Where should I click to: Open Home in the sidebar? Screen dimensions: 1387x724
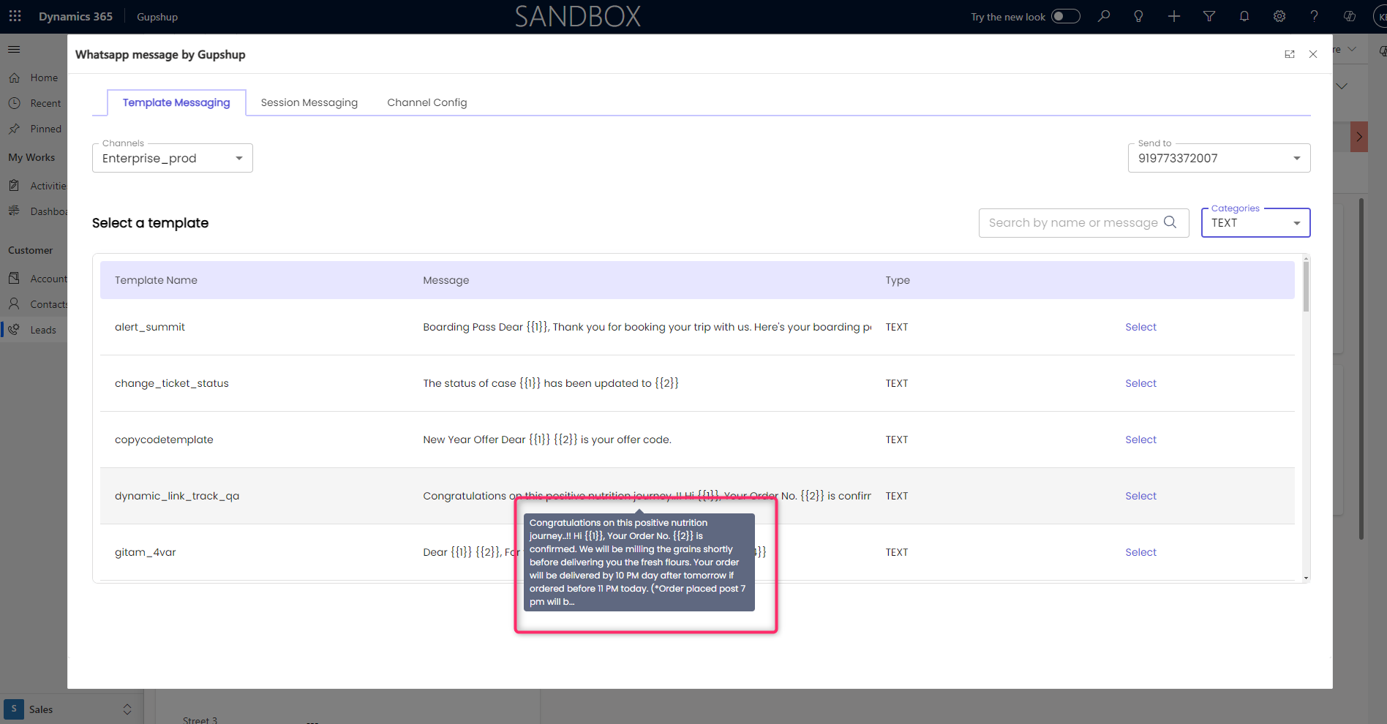tap(44, 78)
